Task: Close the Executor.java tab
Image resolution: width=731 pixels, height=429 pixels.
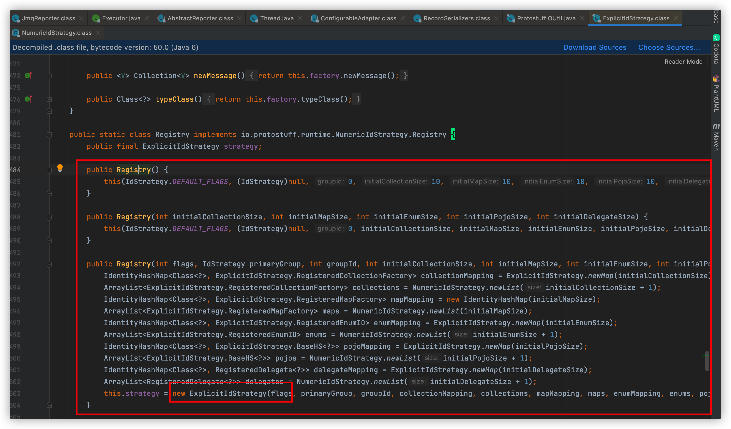Action: pyautogui.click(x=147, y=18)
